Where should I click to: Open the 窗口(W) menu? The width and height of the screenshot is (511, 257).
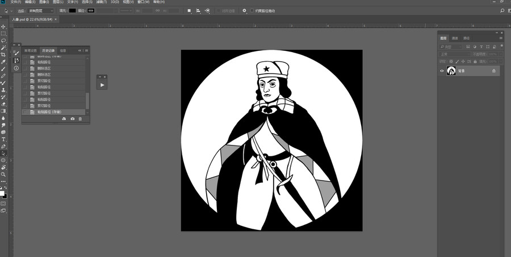tap(144, 2)
